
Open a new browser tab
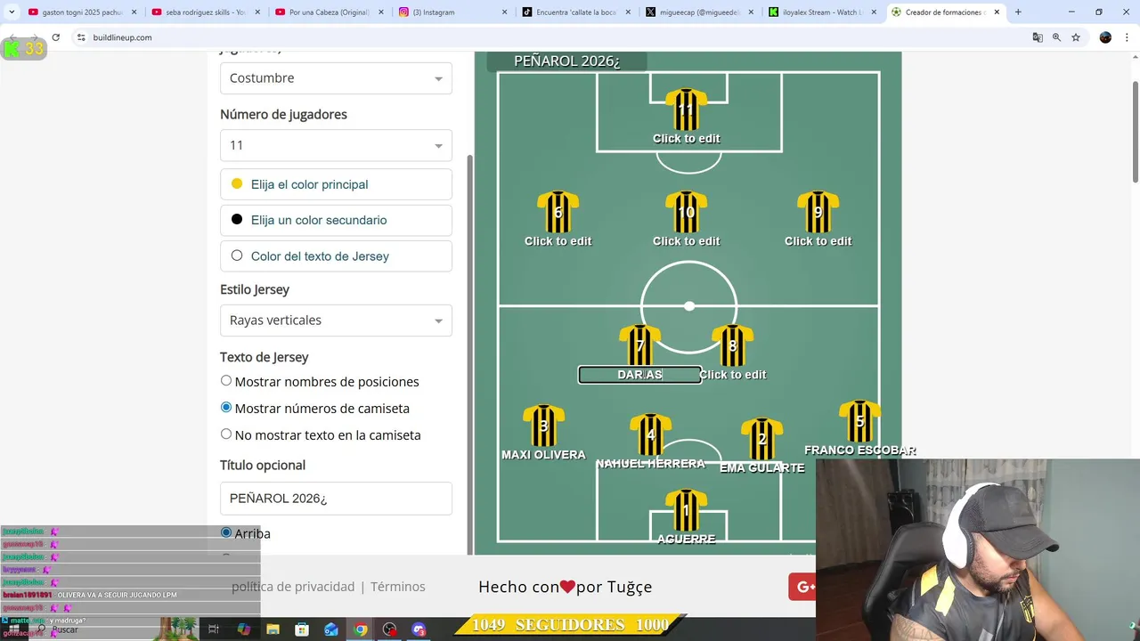[x=1018, y=12]
